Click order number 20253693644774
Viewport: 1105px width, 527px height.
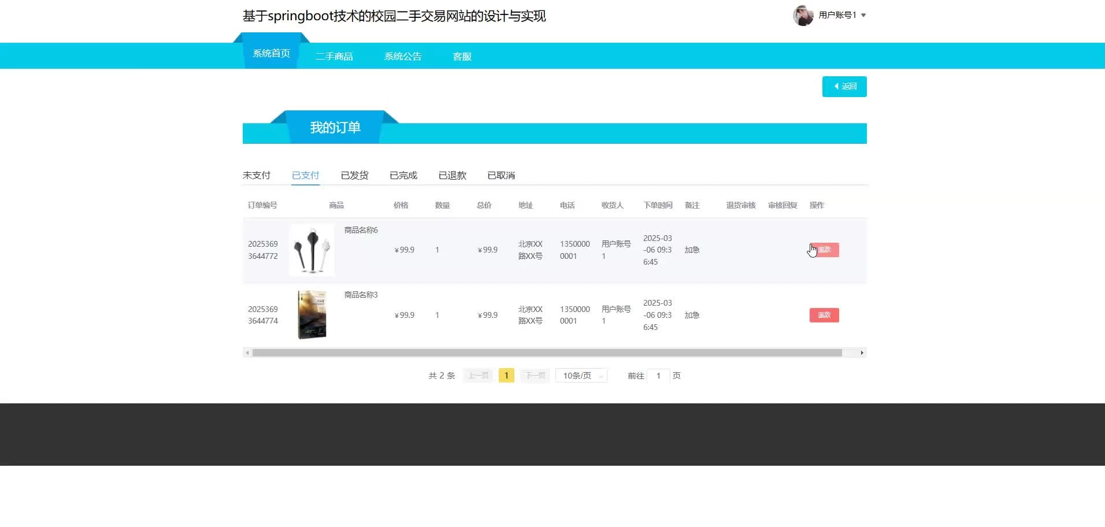[x=263, y=315]
